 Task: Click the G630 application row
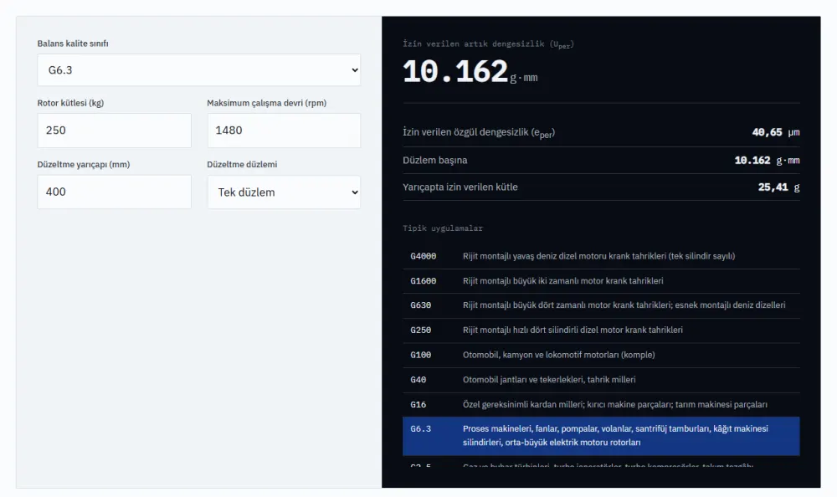point(601,305)
